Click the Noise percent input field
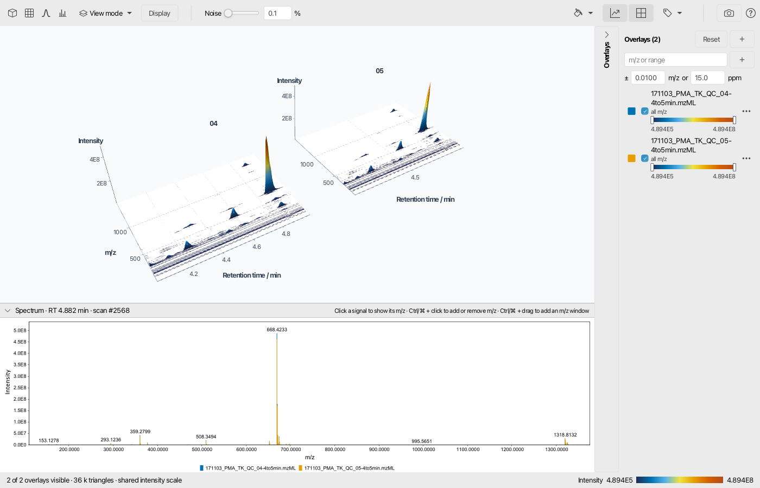760x488 pixels. point(277,13)
